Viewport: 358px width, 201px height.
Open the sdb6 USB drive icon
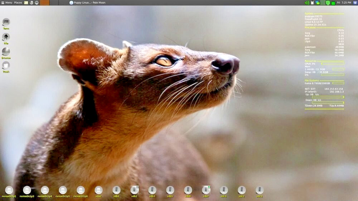coord(188,191)
